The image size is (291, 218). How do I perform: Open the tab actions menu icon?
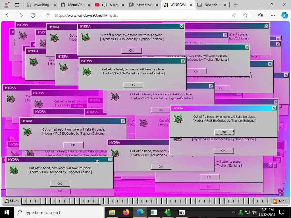pyautogui.click(x=17, y=5)
